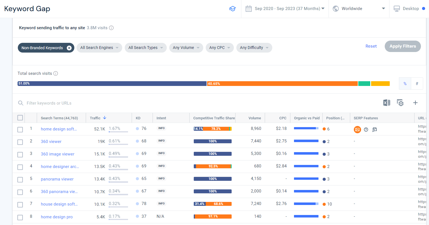Sort by Search Terms column header
This screenshot has width=429, height=225.
pyautogui.click(x=59, y=118)
